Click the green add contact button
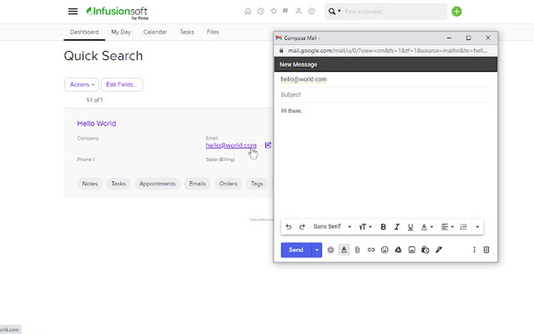This screenshot has height=334, width=534. coord(456,11)
